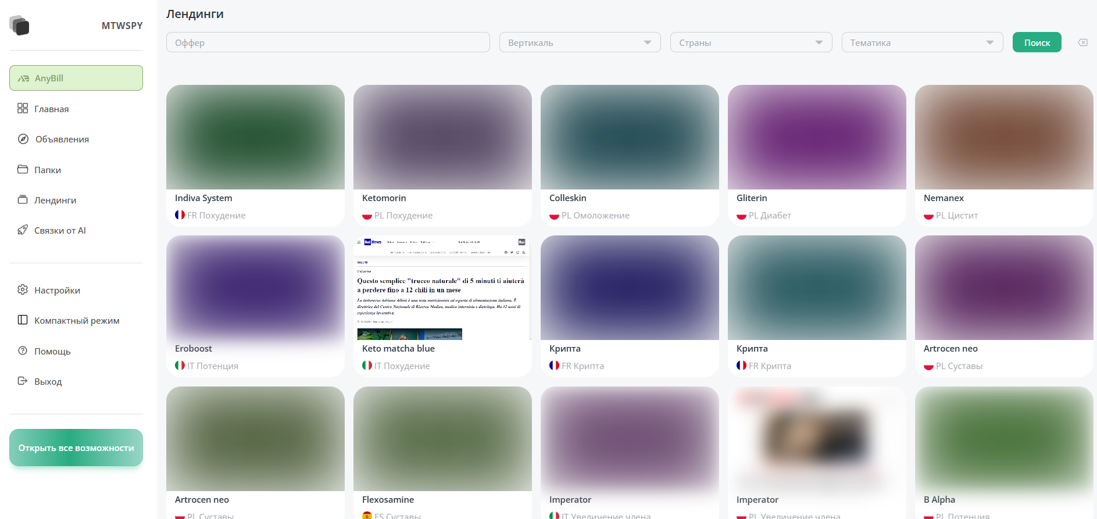
Task: Click the rocket icon beside Связки от AI
Action: click(x=23, y=230)
